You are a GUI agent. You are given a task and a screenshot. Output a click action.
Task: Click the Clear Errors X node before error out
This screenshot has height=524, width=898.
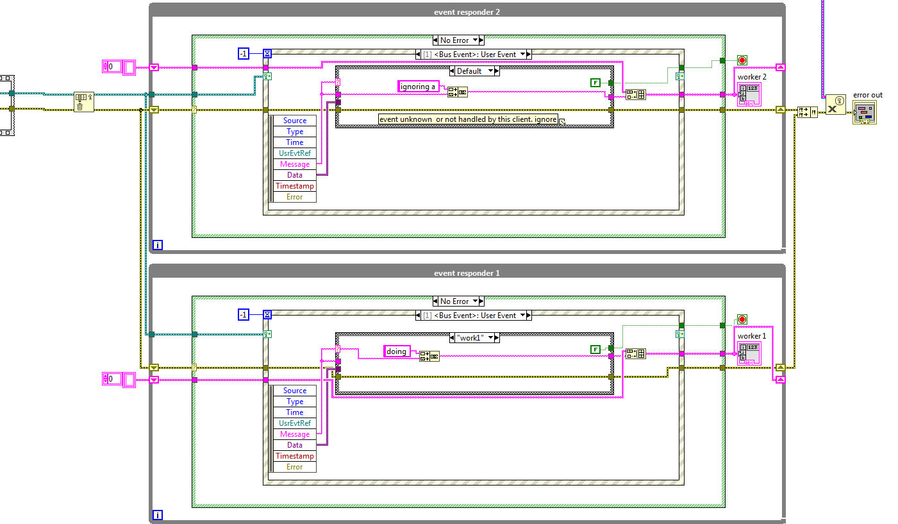(x=835, y=107)
